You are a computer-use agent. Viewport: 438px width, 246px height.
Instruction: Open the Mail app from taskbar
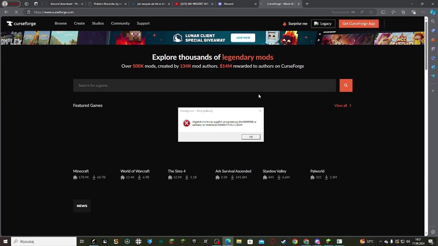click(261, 242)
